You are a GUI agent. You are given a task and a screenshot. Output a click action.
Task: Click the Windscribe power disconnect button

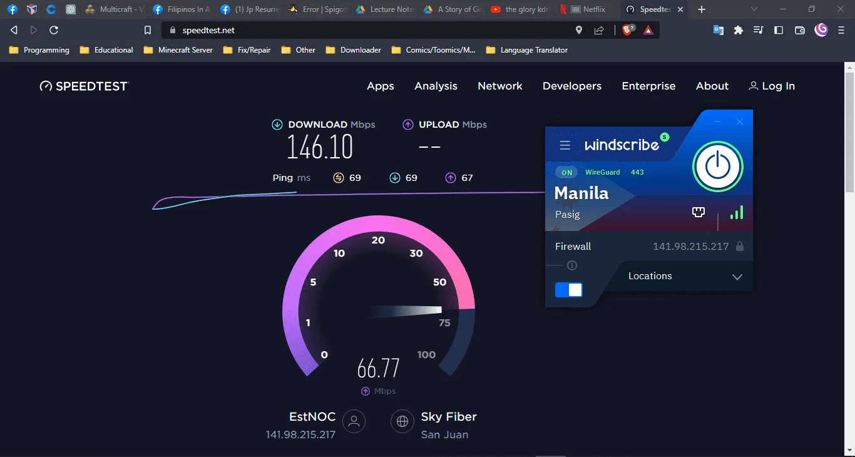[718, 167]
